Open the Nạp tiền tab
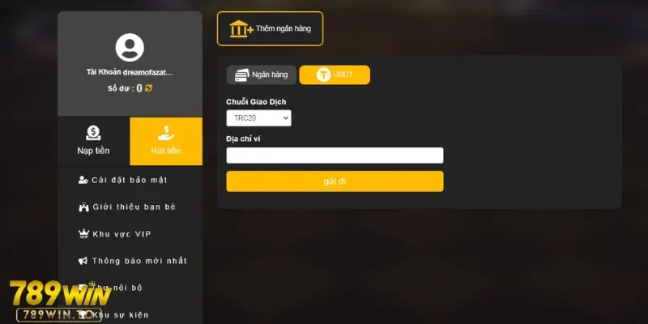Screen dimensions: 648x324 pos(94,141)
